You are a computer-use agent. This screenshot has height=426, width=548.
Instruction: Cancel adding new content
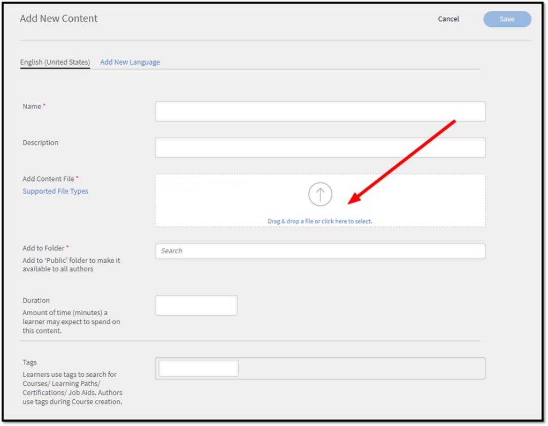pyautogui.click(x=448, y=19)
